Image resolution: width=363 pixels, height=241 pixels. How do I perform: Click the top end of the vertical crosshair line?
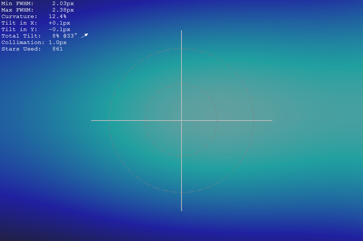(x=181, y=31)
